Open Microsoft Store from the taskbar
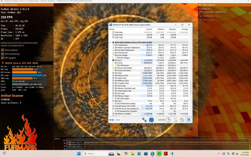 [x=146, y=154]
